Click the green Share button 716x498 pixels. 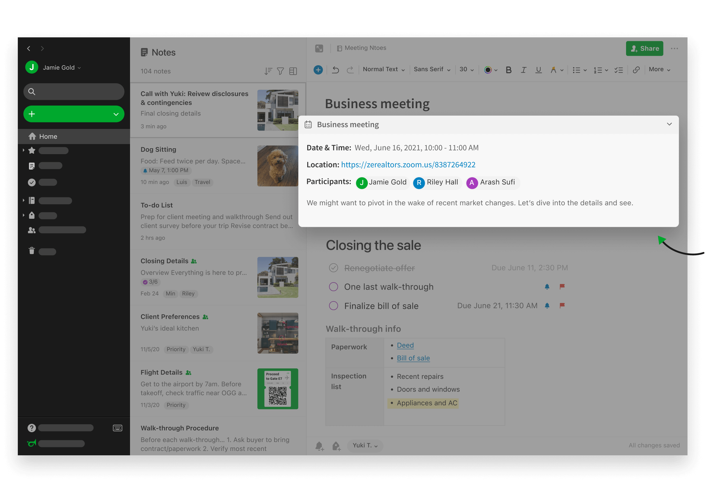644,48
